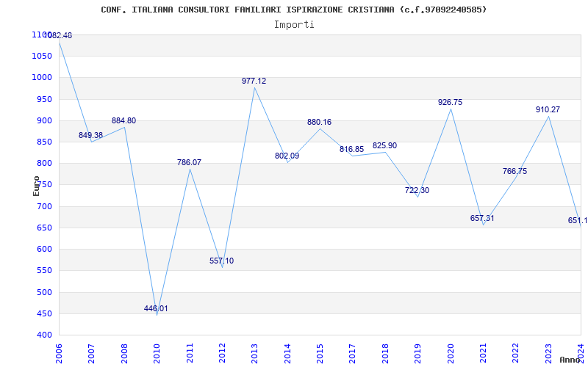588x367 pixels.
Task: Click the y-axis value 950
Action: tap(44, 99)
